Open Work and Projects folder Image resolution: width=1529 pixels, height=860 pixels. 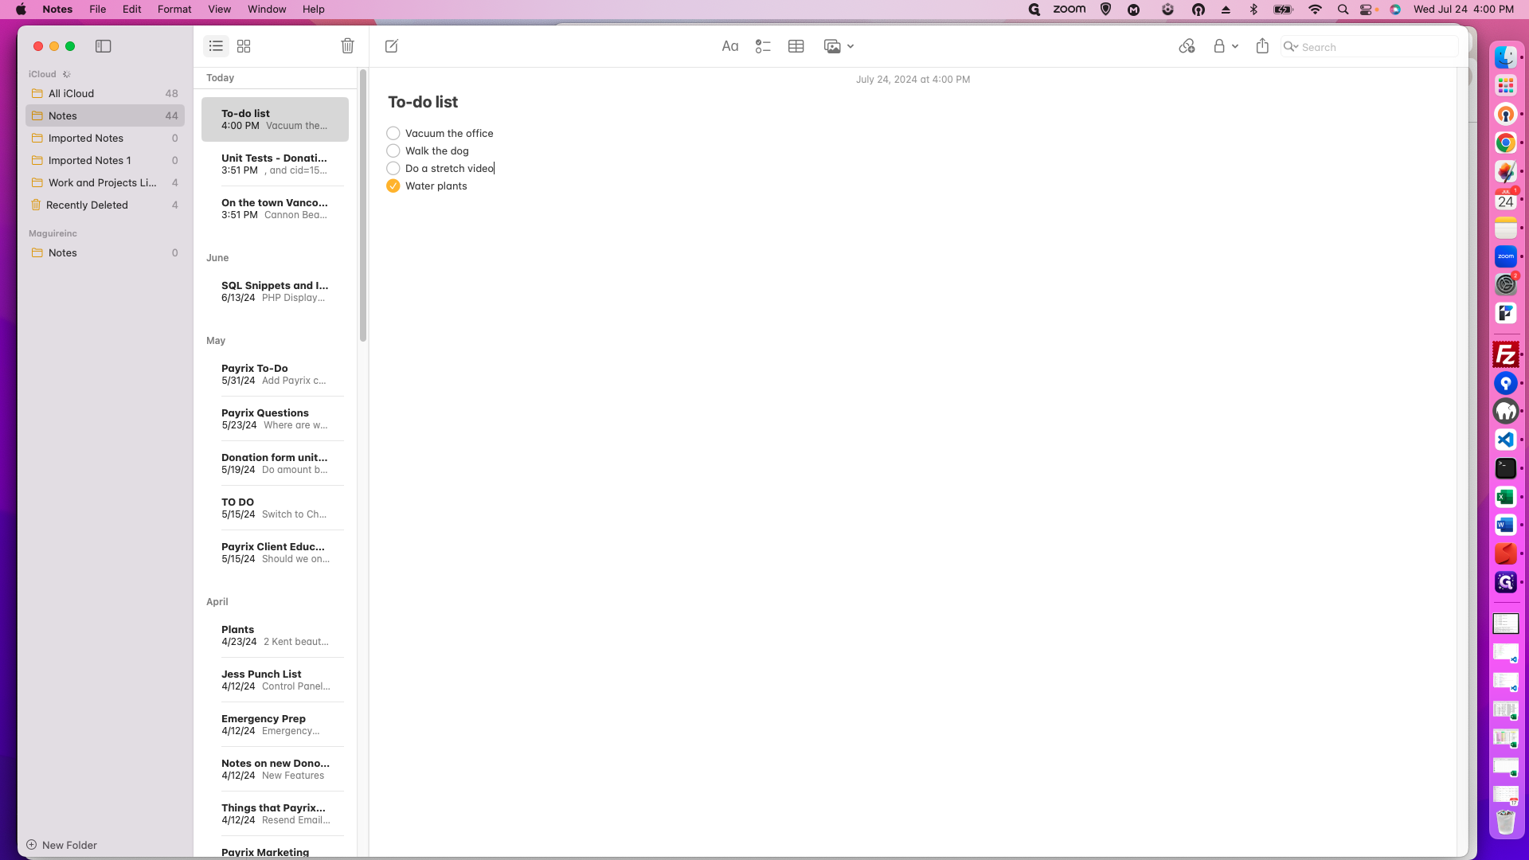tap(105, 182)
